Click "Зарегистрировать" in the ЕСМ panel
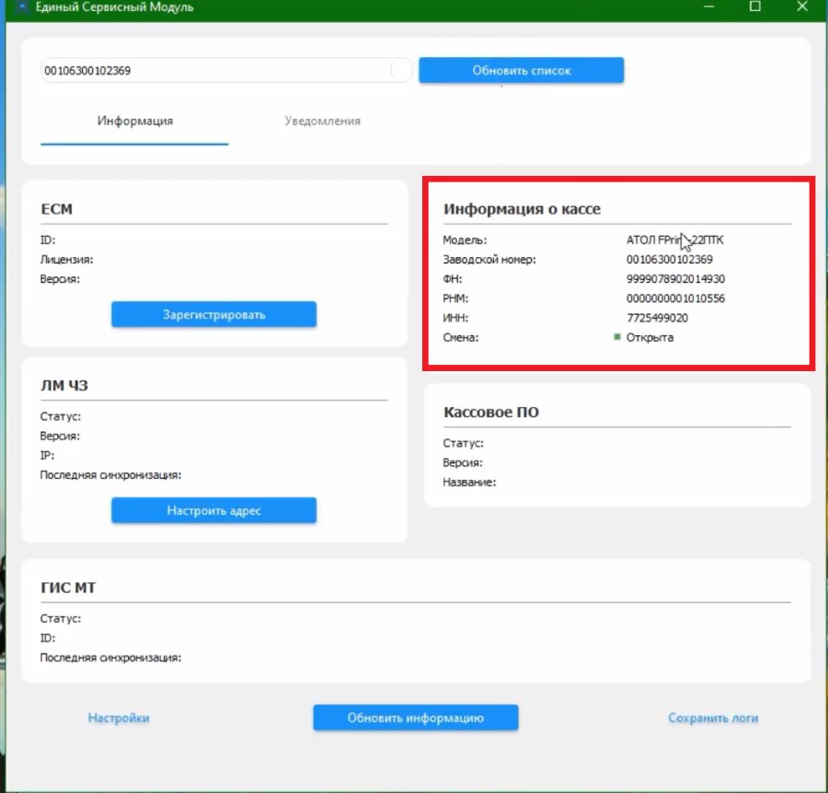This screenshot has height=793, width=828. (x=213, y=315)
